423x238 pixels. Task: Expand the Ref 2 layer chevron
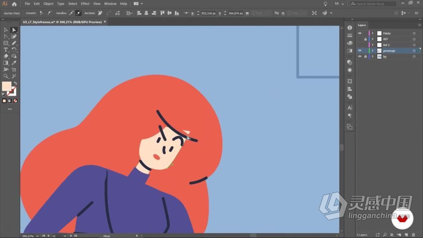coord(373,45)
